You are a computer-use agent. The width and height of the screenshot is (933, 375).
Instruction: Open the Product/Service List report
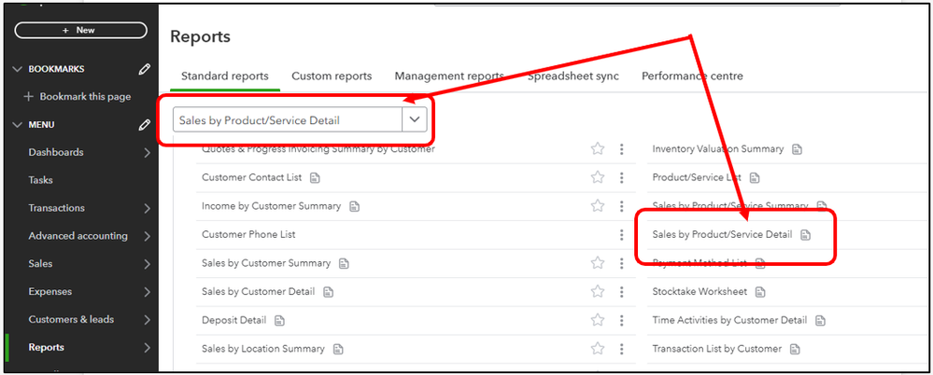[x=697, y=177]
